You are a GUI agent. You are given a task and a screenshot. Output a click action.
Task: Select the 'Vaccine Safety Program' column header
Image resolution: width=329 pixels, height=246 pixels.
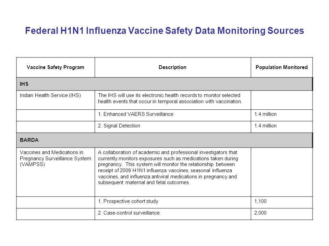(x=56, y=67)
